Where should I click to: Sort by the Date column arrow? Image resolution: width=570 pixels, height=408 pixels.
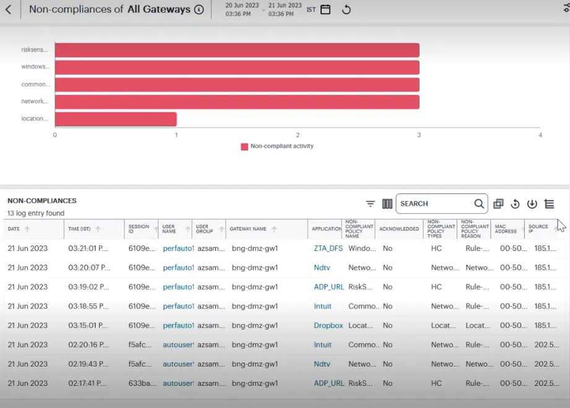pos(27,229)
